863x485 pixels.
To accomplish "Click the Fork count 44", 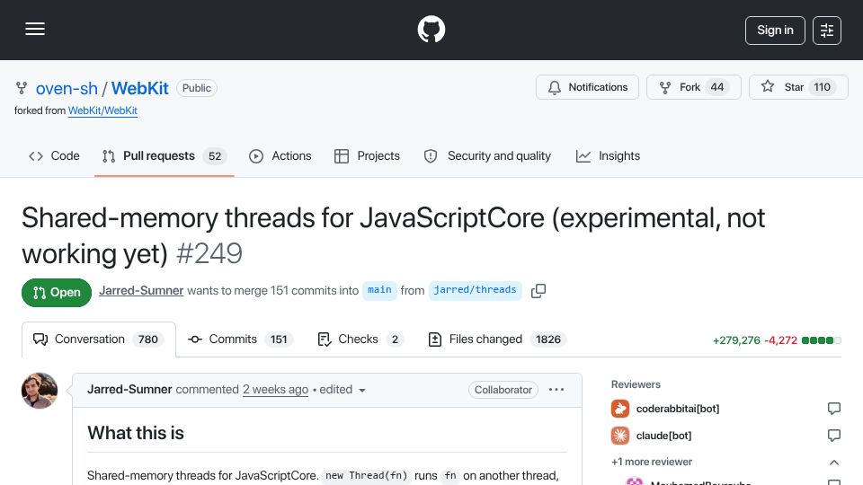I will pos(717,87).
